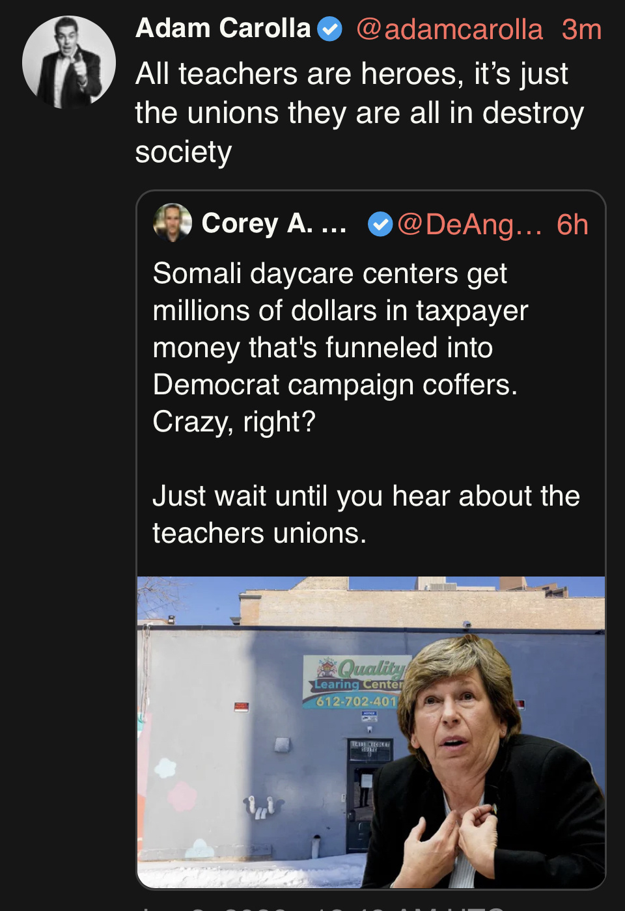Open the @DeAng… handle
The image size is (625, 911).
point(469,224)
